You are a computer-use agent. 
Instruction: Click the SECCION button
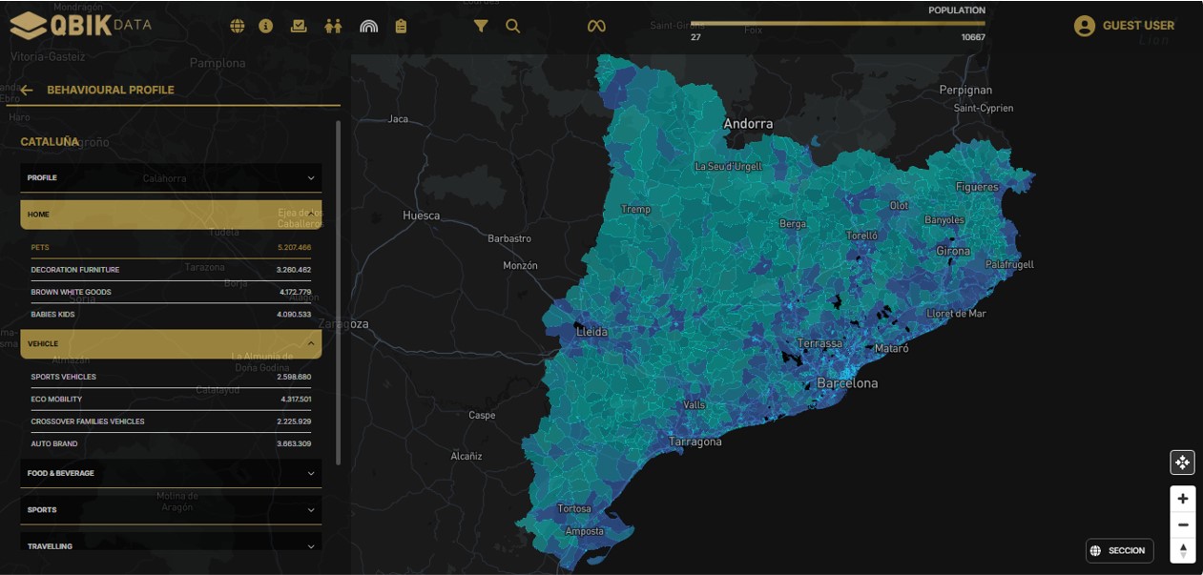(1118, 550)
